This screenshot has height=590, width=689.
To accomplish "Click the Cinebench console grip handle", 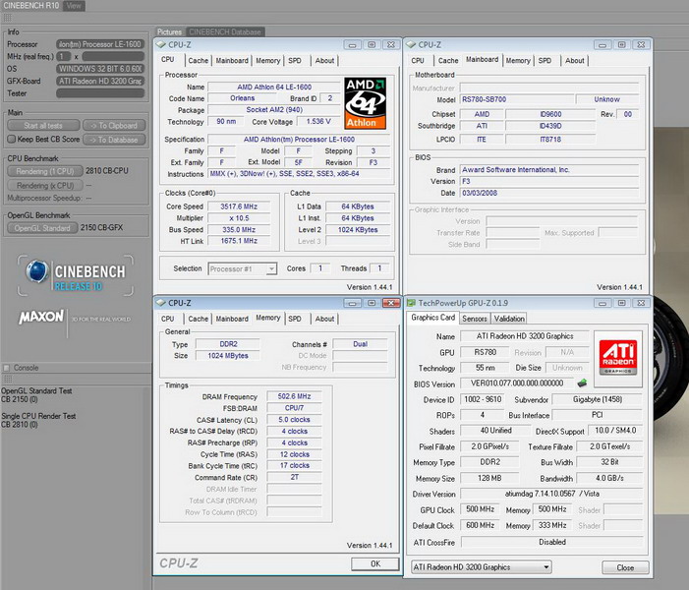I will coord(8,379).
